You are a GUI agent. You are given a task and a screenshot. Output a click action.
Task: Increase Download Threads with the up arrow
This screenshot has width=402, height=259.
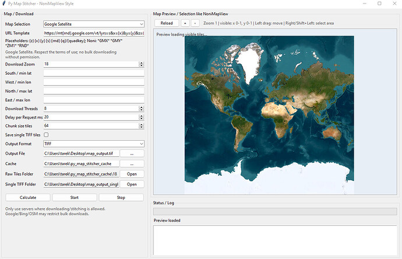(141, 107)
